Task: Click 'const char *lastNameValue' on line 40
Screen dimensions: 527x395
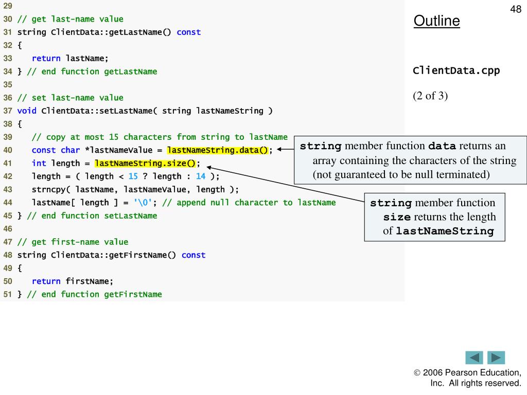Action: pyautogui.click(x=92, y=150)
